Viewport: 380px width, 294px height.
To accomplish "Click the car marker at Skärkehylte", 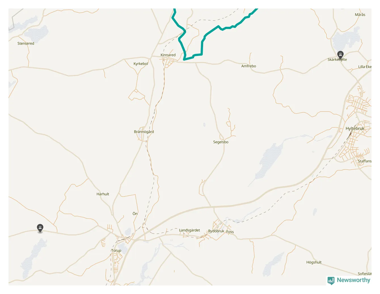I will coord(340,55).
